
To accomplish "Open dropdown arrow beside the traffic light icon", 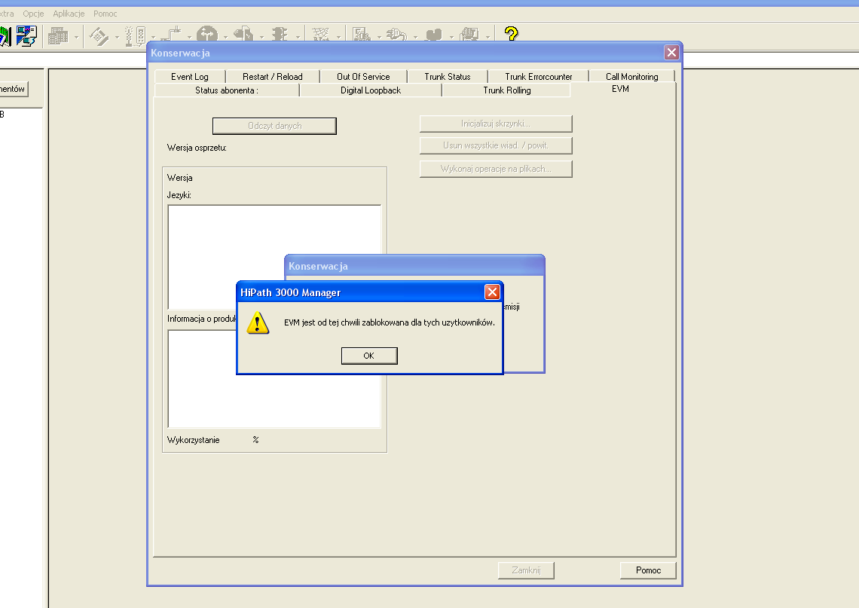I will tap(298, 37).
